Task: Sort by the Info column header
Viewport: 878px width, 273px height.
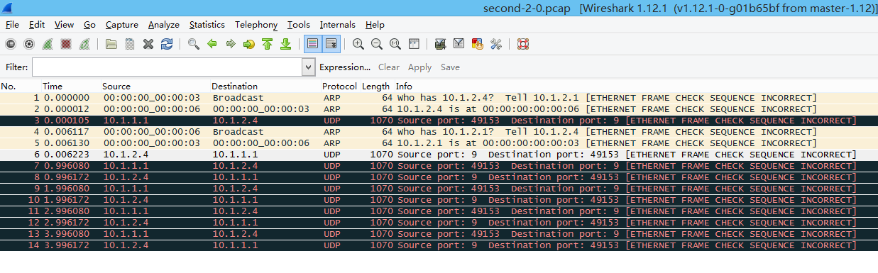Action: point(404,87)
